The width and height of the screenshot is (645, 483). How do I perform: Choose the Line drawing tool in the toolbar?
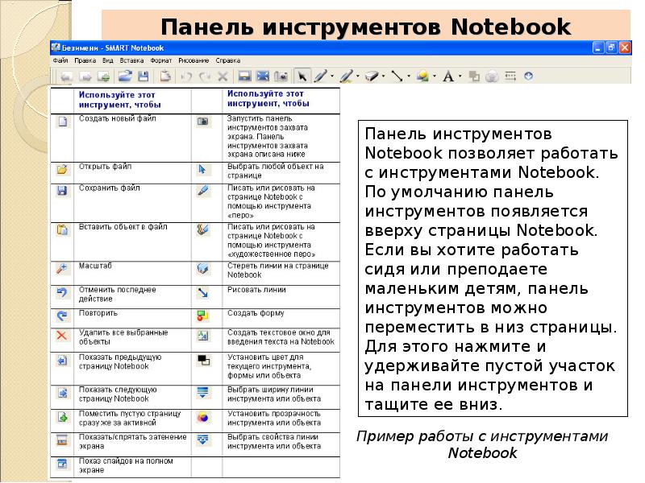point(397,77)
